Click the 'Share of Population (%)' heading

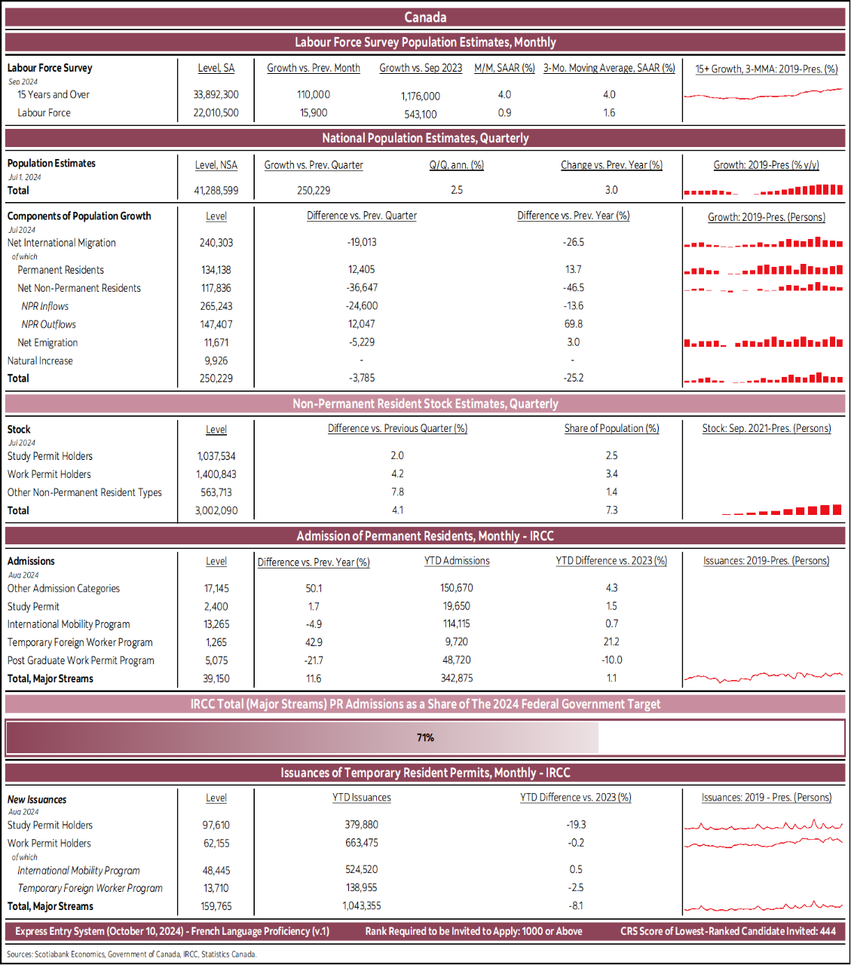[611, 428]
